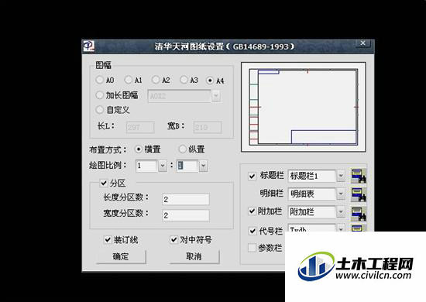Select the A1 paper size
426x302 pixels.
pos(128,80)
